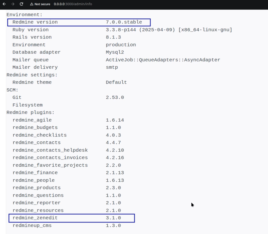Image resolution: width=268 pixels, height=234 pixels.
Task: Click the 'Git' row label
Action: 17,97
